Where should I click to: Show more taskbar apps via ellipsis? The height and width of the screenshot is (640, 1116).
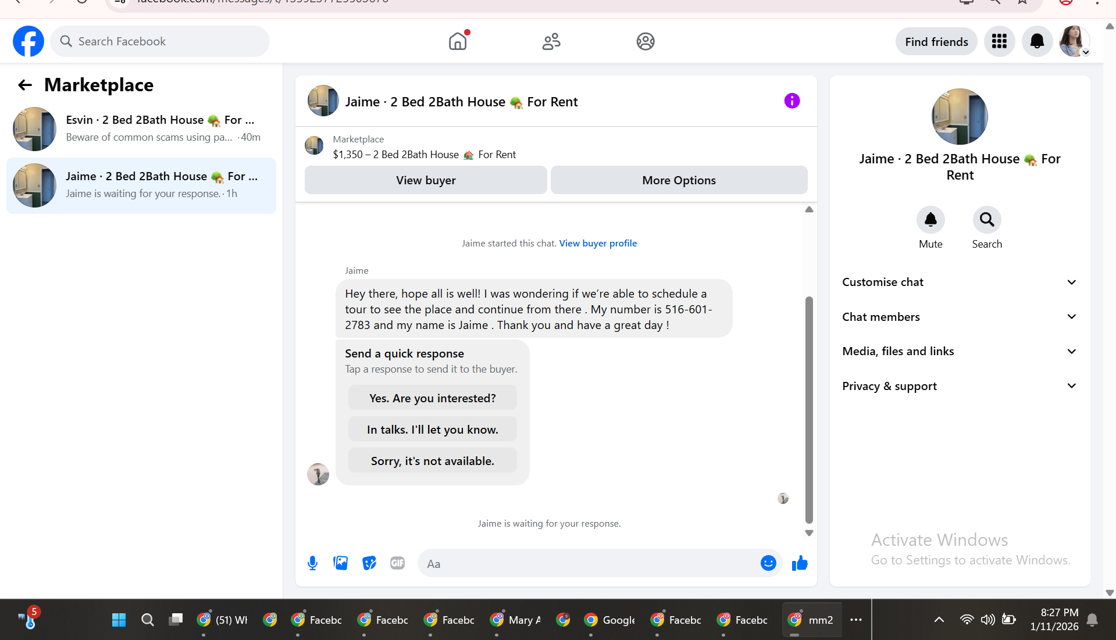855,620
